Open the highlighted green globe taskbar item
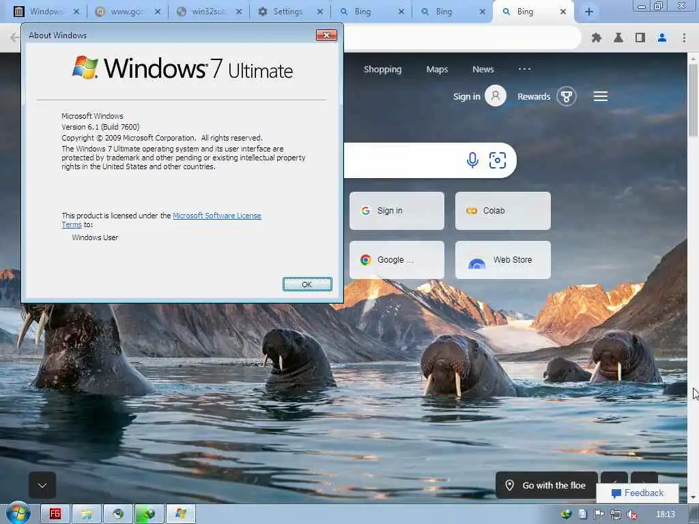The width and height of the screenshot is (699, 524). pyautogui.click(x=149, y=514)
